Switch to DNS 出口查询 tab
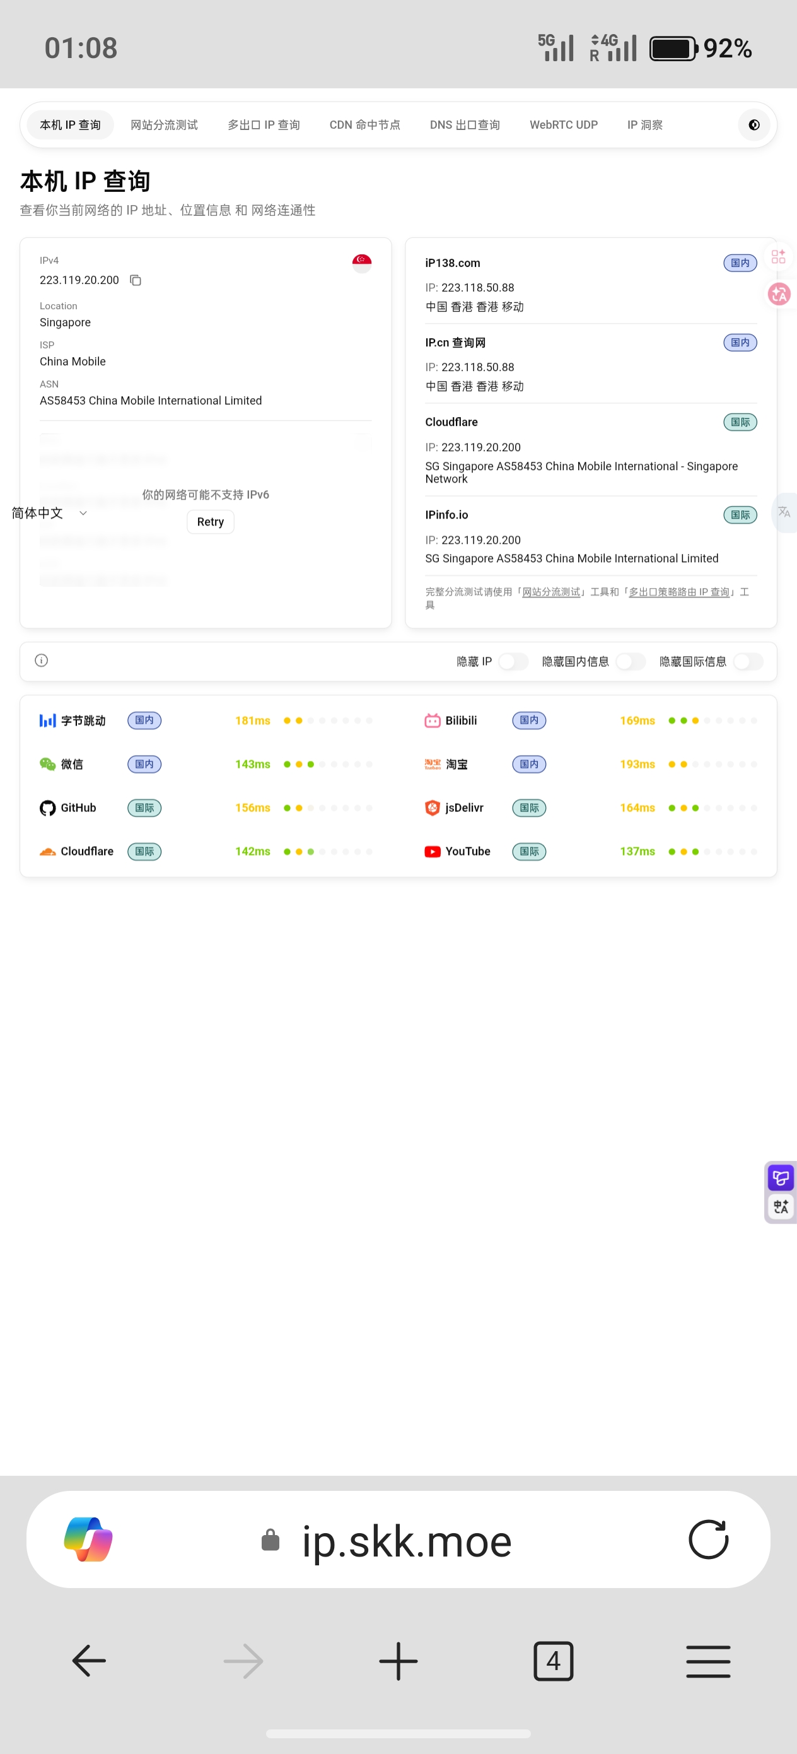The height and width of the screenshot is (1754, 797). 465,124
